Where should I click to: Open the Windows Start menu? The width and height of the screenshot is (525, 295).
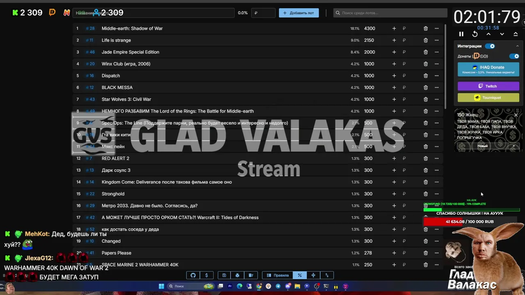[x=161, y=286]
